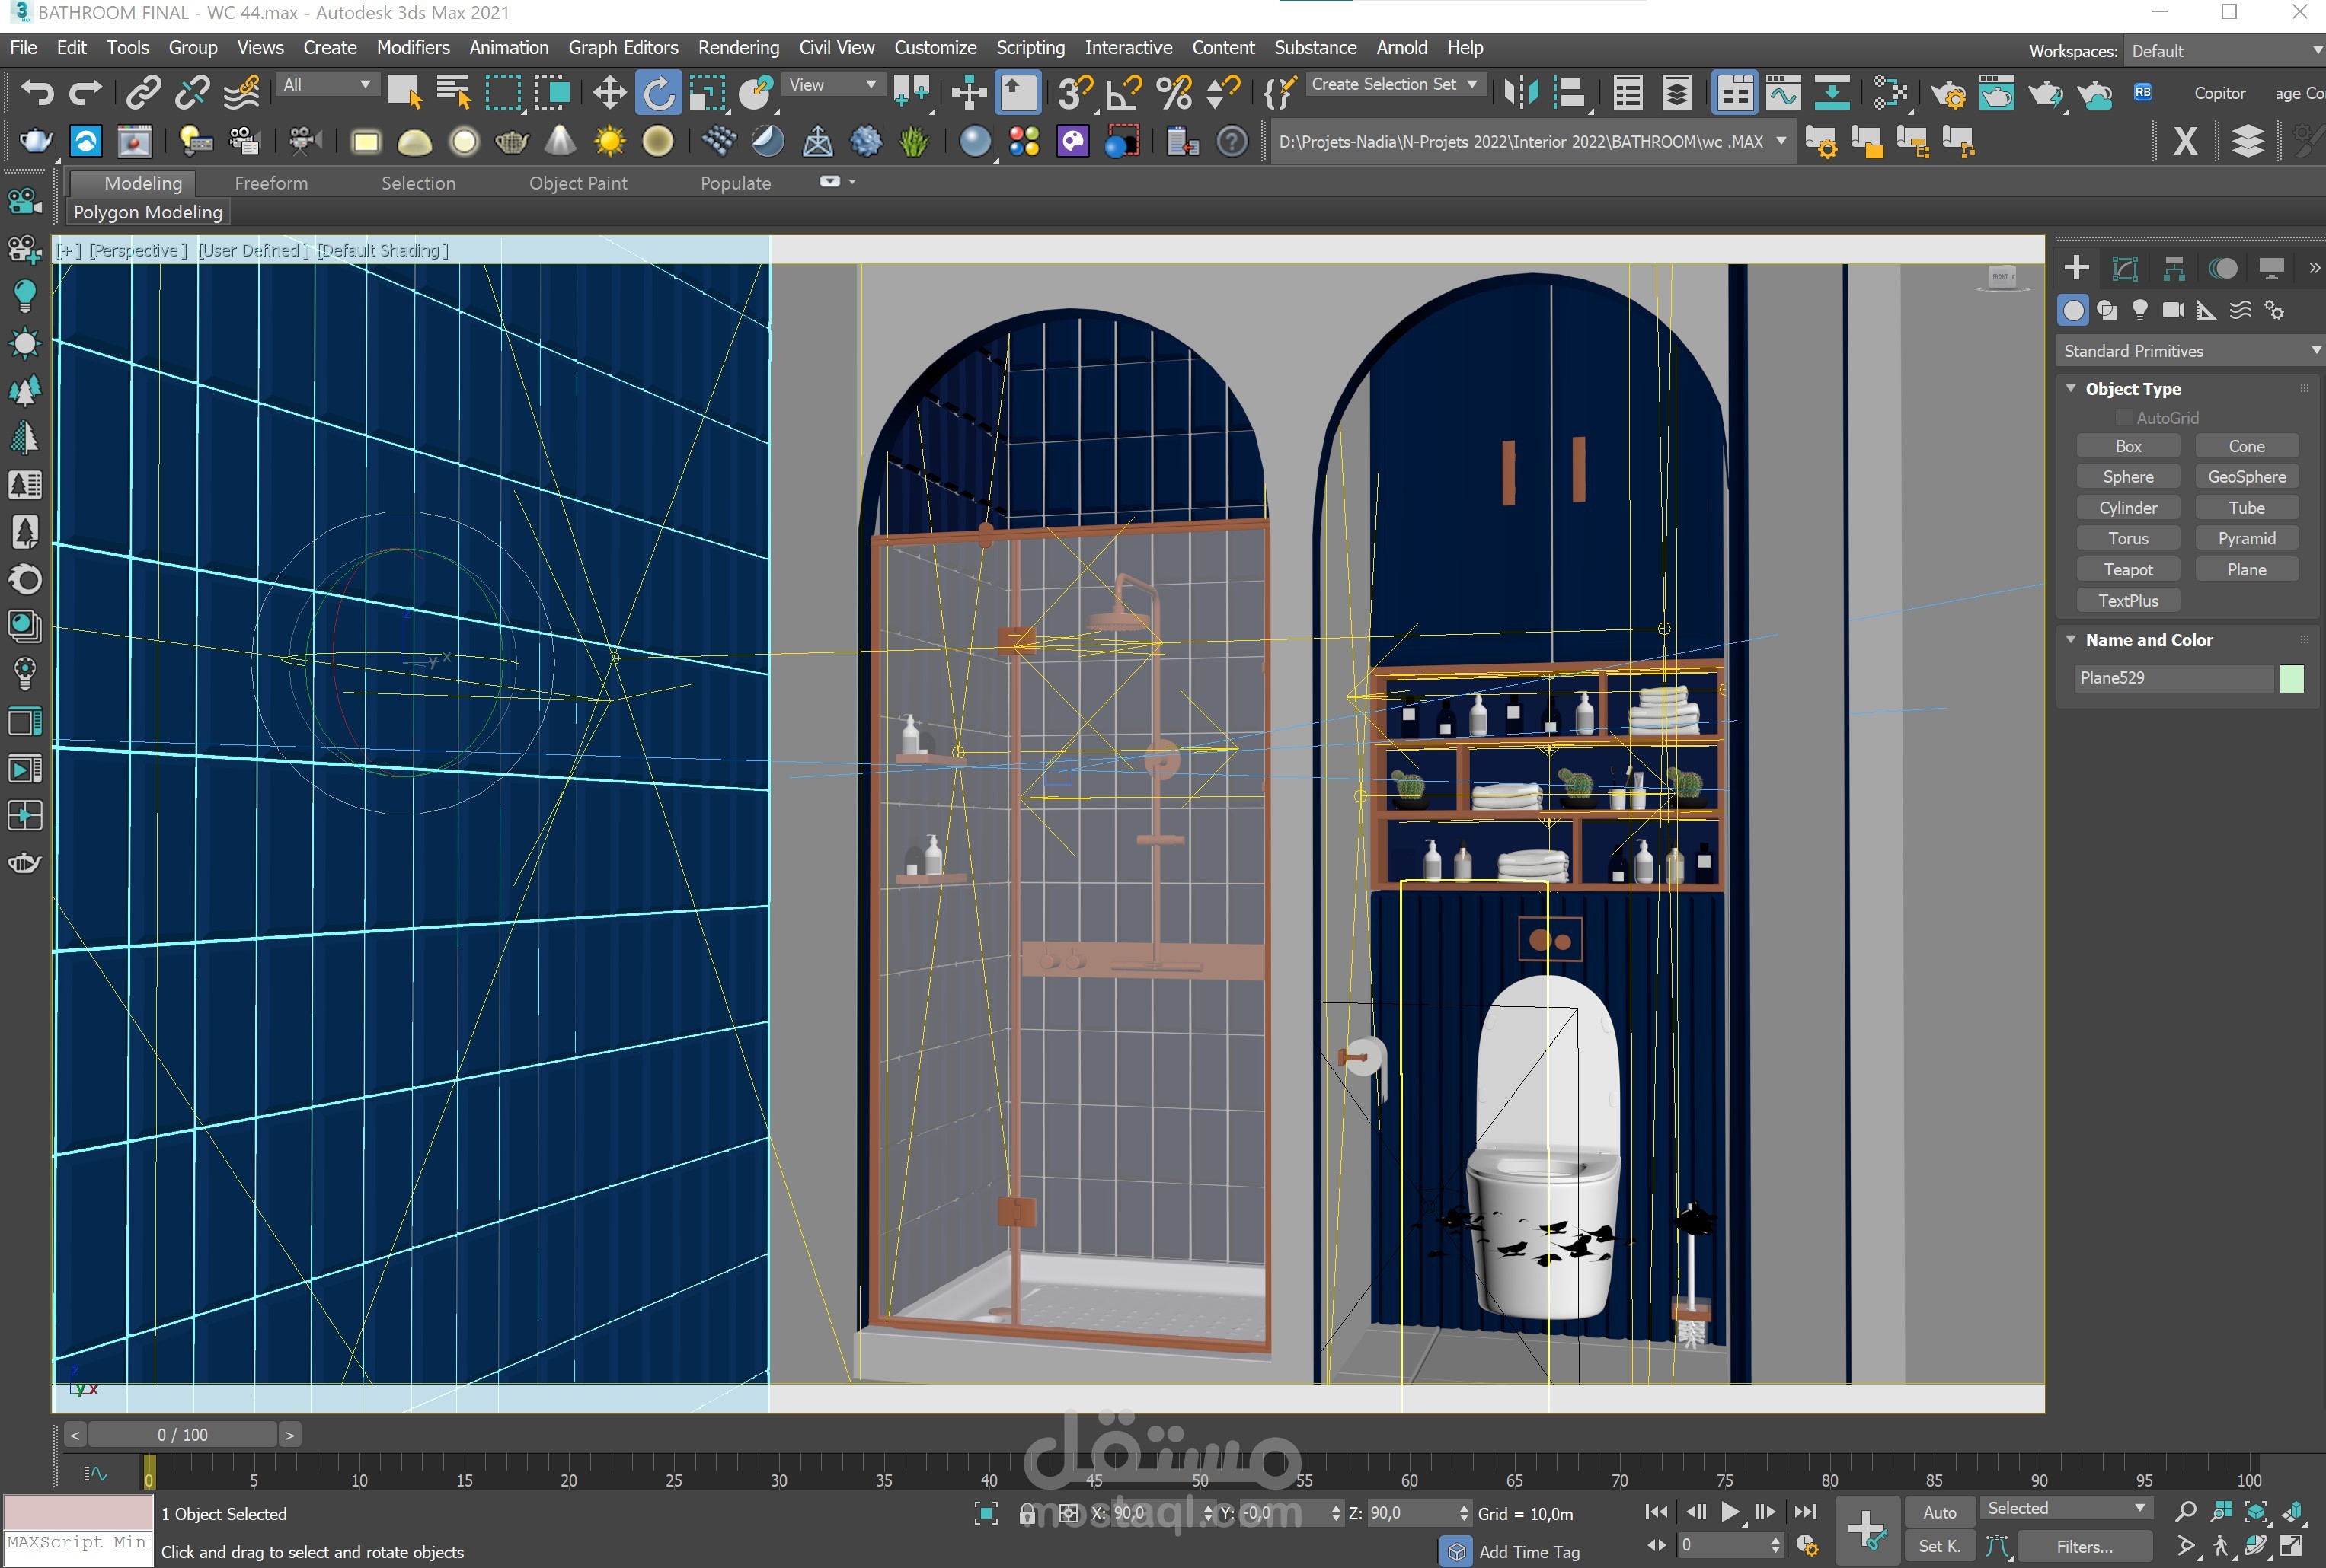Enable the AutoGrid checkbox

pyautogui.click(x=2124, y=418)
